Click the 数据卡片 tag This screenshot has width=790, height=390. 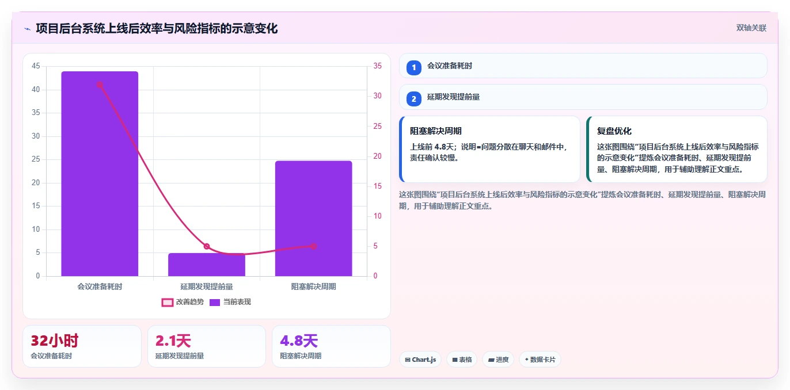tap(540, 360)
